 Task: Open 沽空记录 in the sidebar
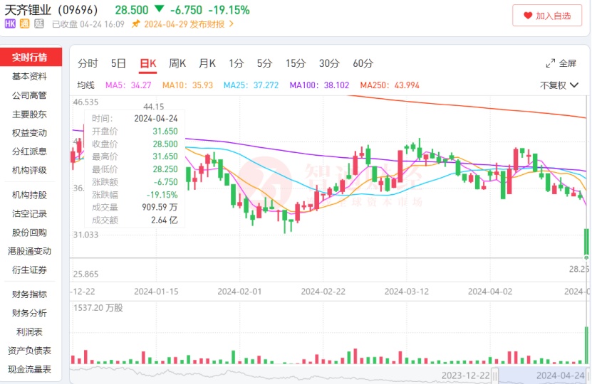(x=30, y=214)
